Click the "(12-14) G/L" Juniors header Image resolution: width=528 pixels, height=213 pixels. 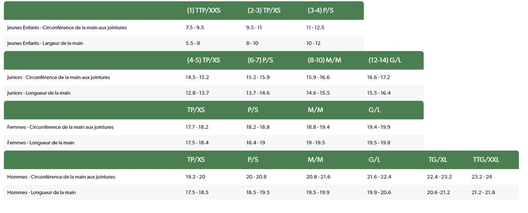385,60
